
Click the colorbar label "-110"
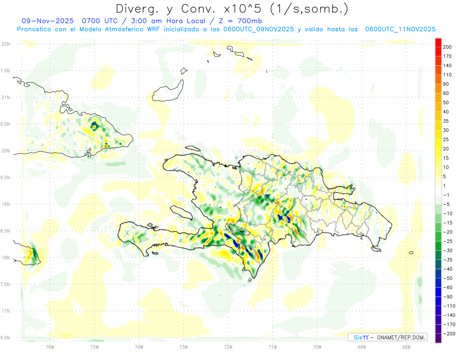449,306
